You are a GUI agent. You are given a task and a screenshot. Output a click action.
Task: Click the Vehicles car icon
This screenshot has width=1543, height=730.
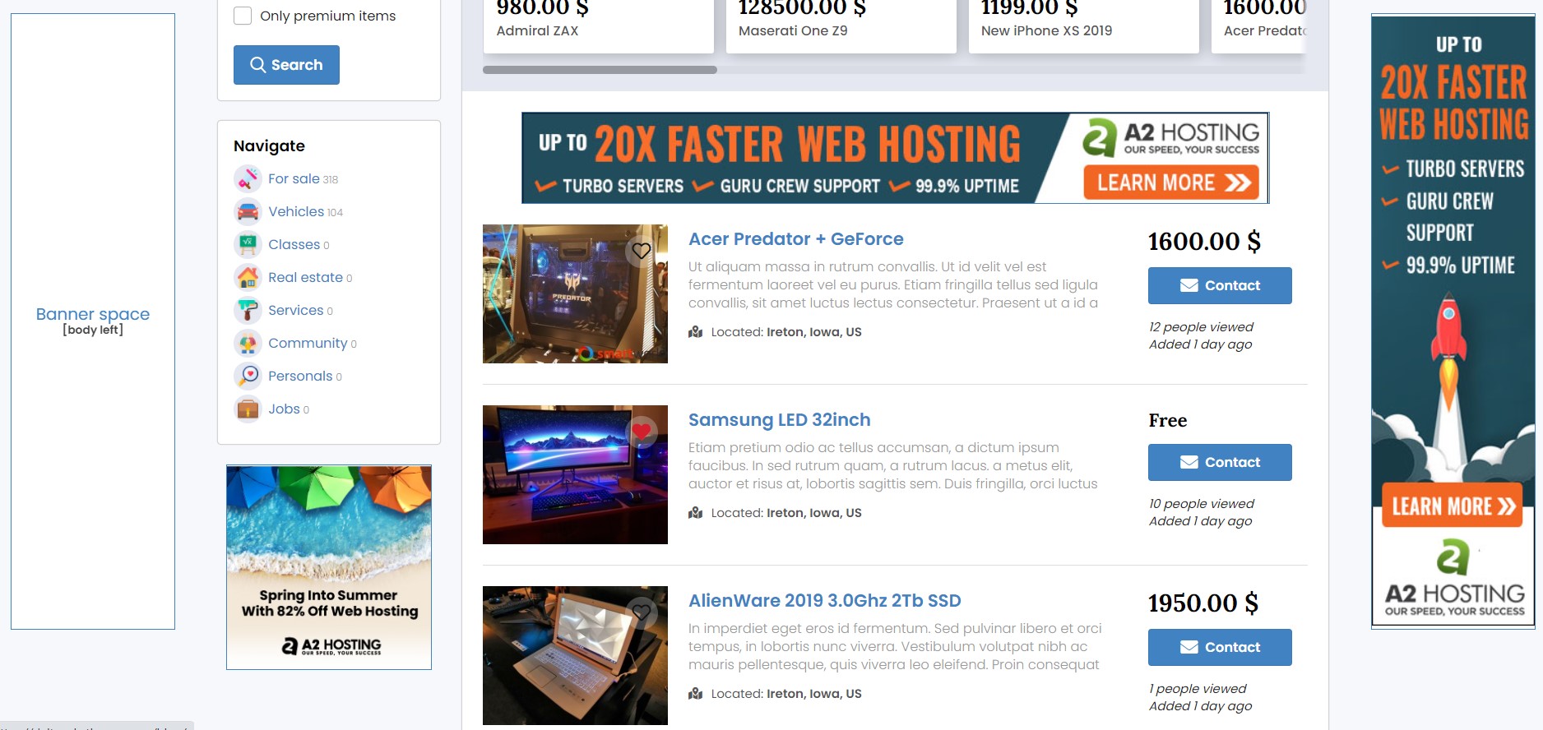point(248,211)
